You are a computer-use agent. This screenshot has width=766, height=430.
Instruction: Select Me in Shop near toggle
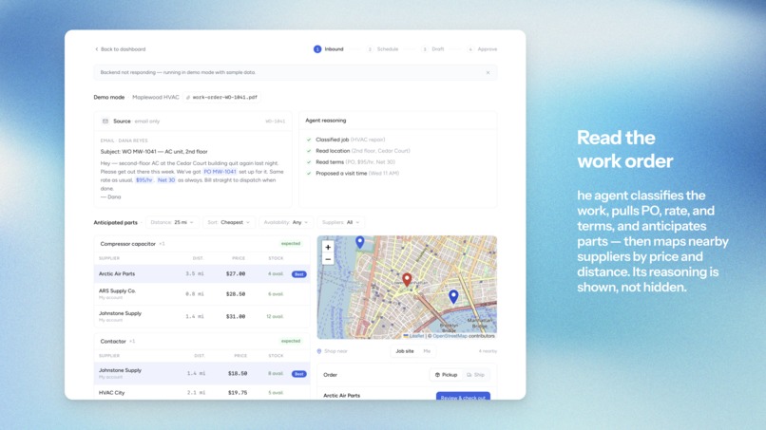pos(427,351)
